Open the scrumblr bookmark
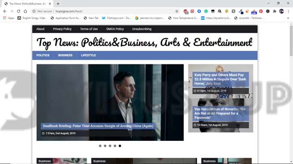293x164 pixels. tap(249, 18)
